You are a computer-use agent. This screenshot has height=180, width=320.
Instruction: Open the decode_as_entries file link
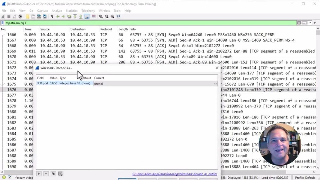tap(175, 174)
